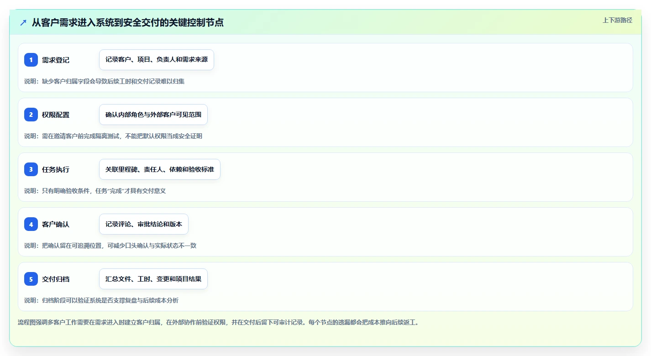Click the 关联里程碑、责任人、依赖和验收标准 box
The height and width of the screenshot is (356, 651).
[160, 169]
